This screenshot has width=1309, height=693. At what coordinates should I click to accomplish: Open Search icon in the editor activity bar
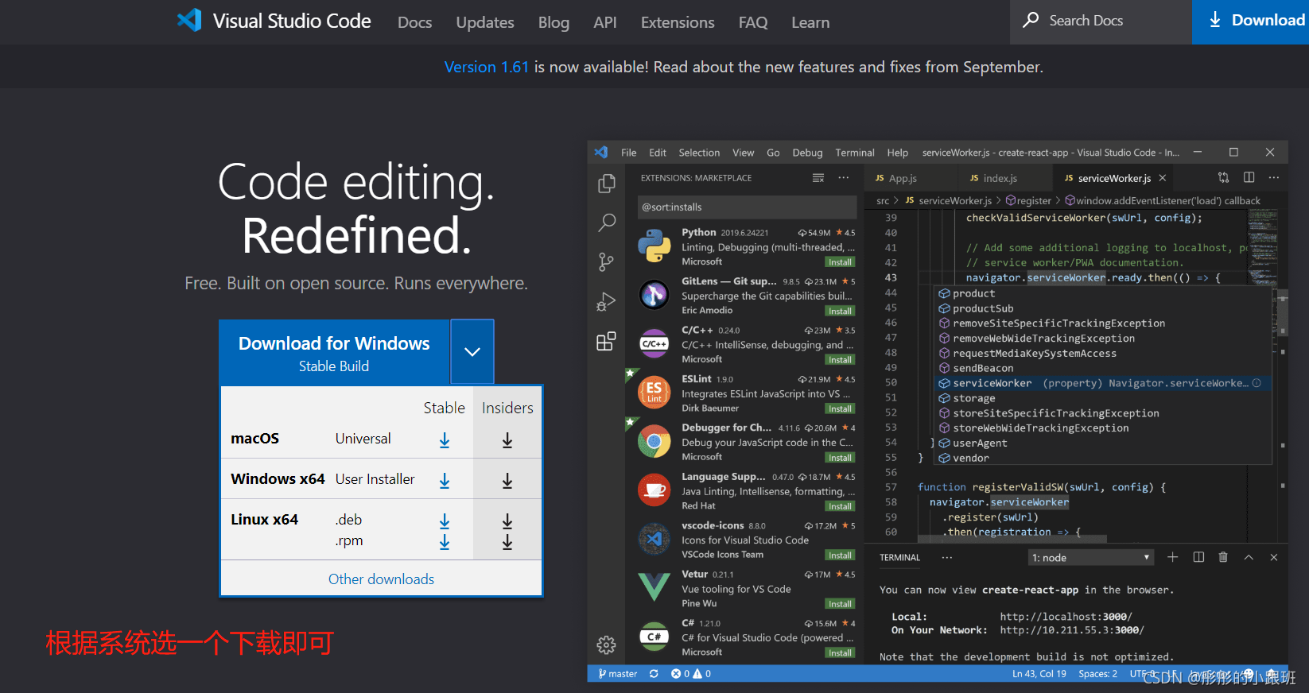[607, 223]
